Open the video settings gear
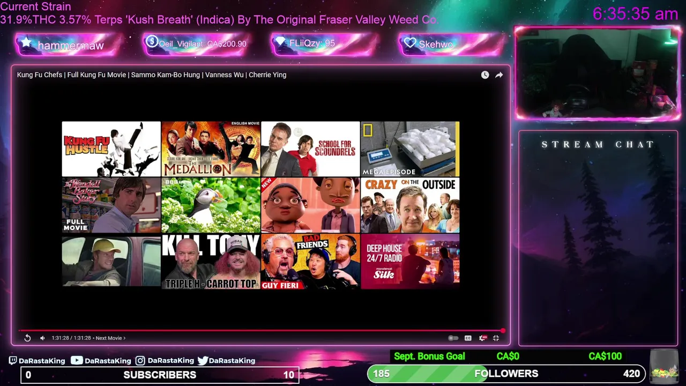The image size is (686, 386). point(482,338)
